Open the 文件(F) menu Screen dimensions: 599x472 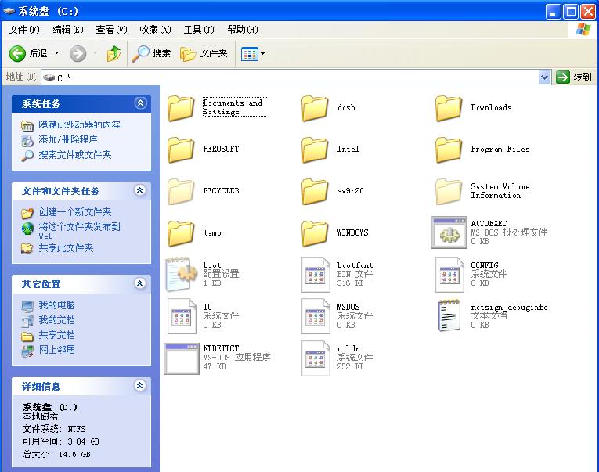point(24,30)
